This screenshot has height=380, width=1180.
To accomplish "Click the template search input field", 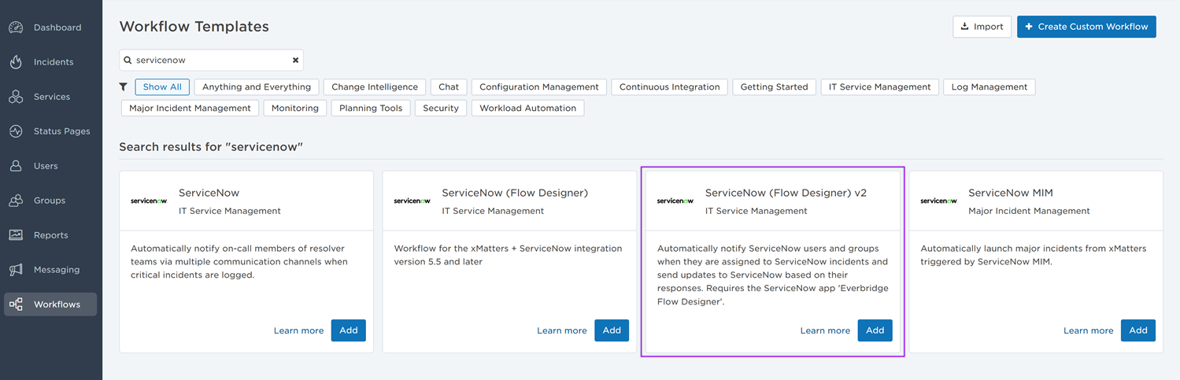I will pos(211,60).
